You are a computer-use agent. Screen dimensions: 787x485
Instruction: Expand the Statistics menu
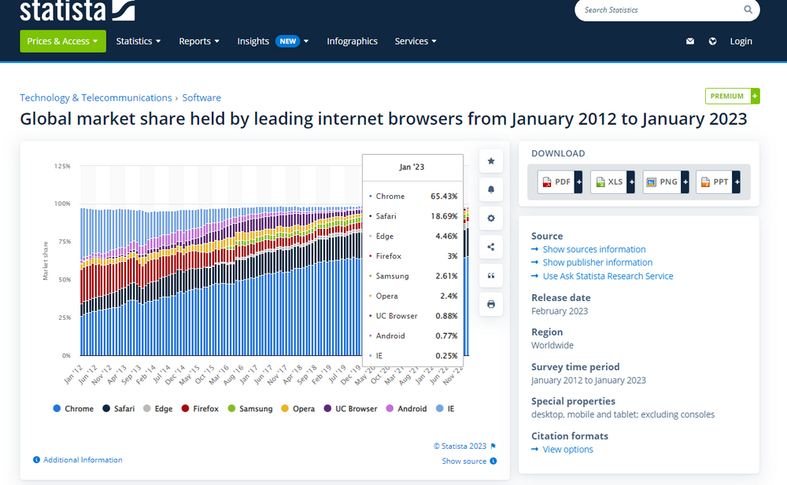pos(138,41)
